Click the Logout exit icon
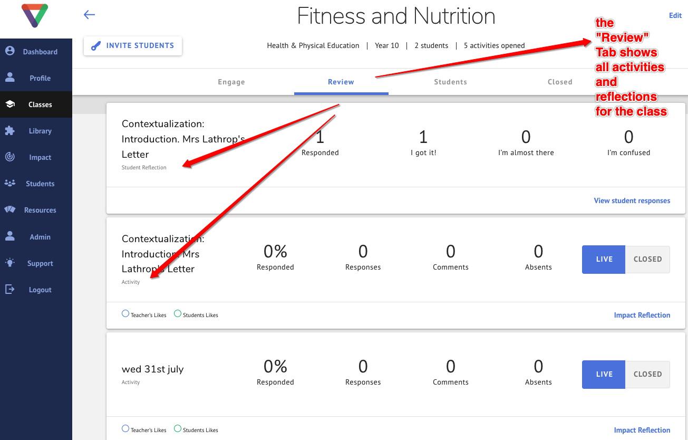688x440 pixels. [x=9, y=289]
